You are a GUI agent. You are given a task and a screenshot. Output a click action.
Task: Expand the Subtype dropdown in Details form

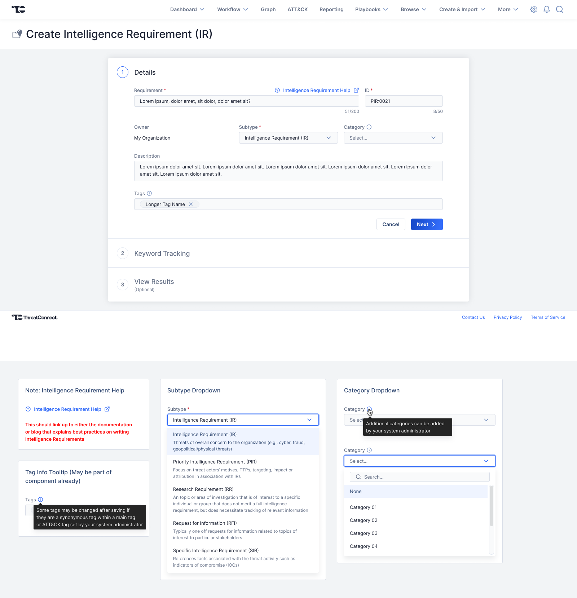tap(288, 138)
